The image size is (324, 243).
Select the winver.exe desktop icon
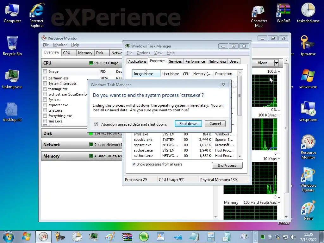click(x=308, y=79)
